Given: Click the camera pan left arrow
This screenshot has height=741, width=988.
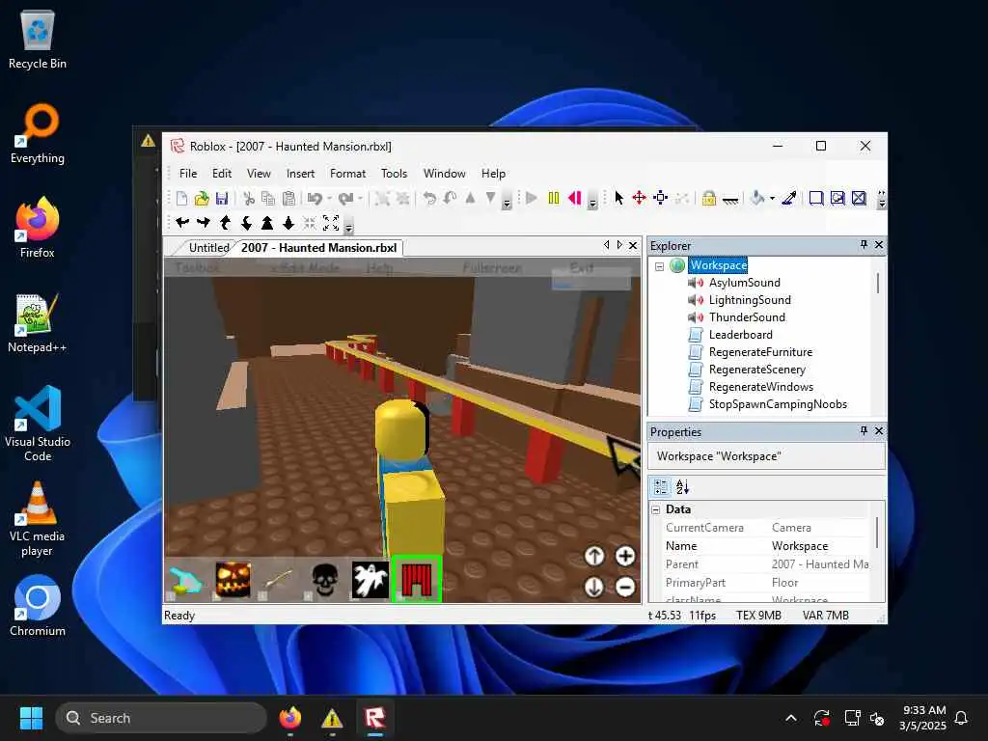Looking at the screenshot, I should click(182, 223).
